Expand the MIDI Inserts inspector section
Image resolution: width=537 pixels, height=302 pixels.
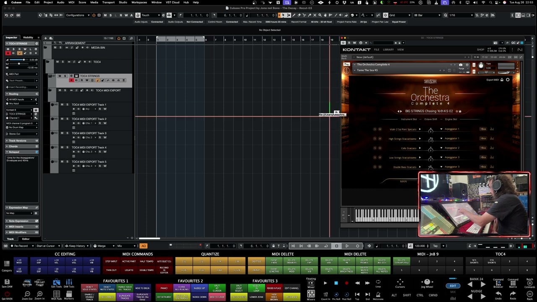click(22, 226)
